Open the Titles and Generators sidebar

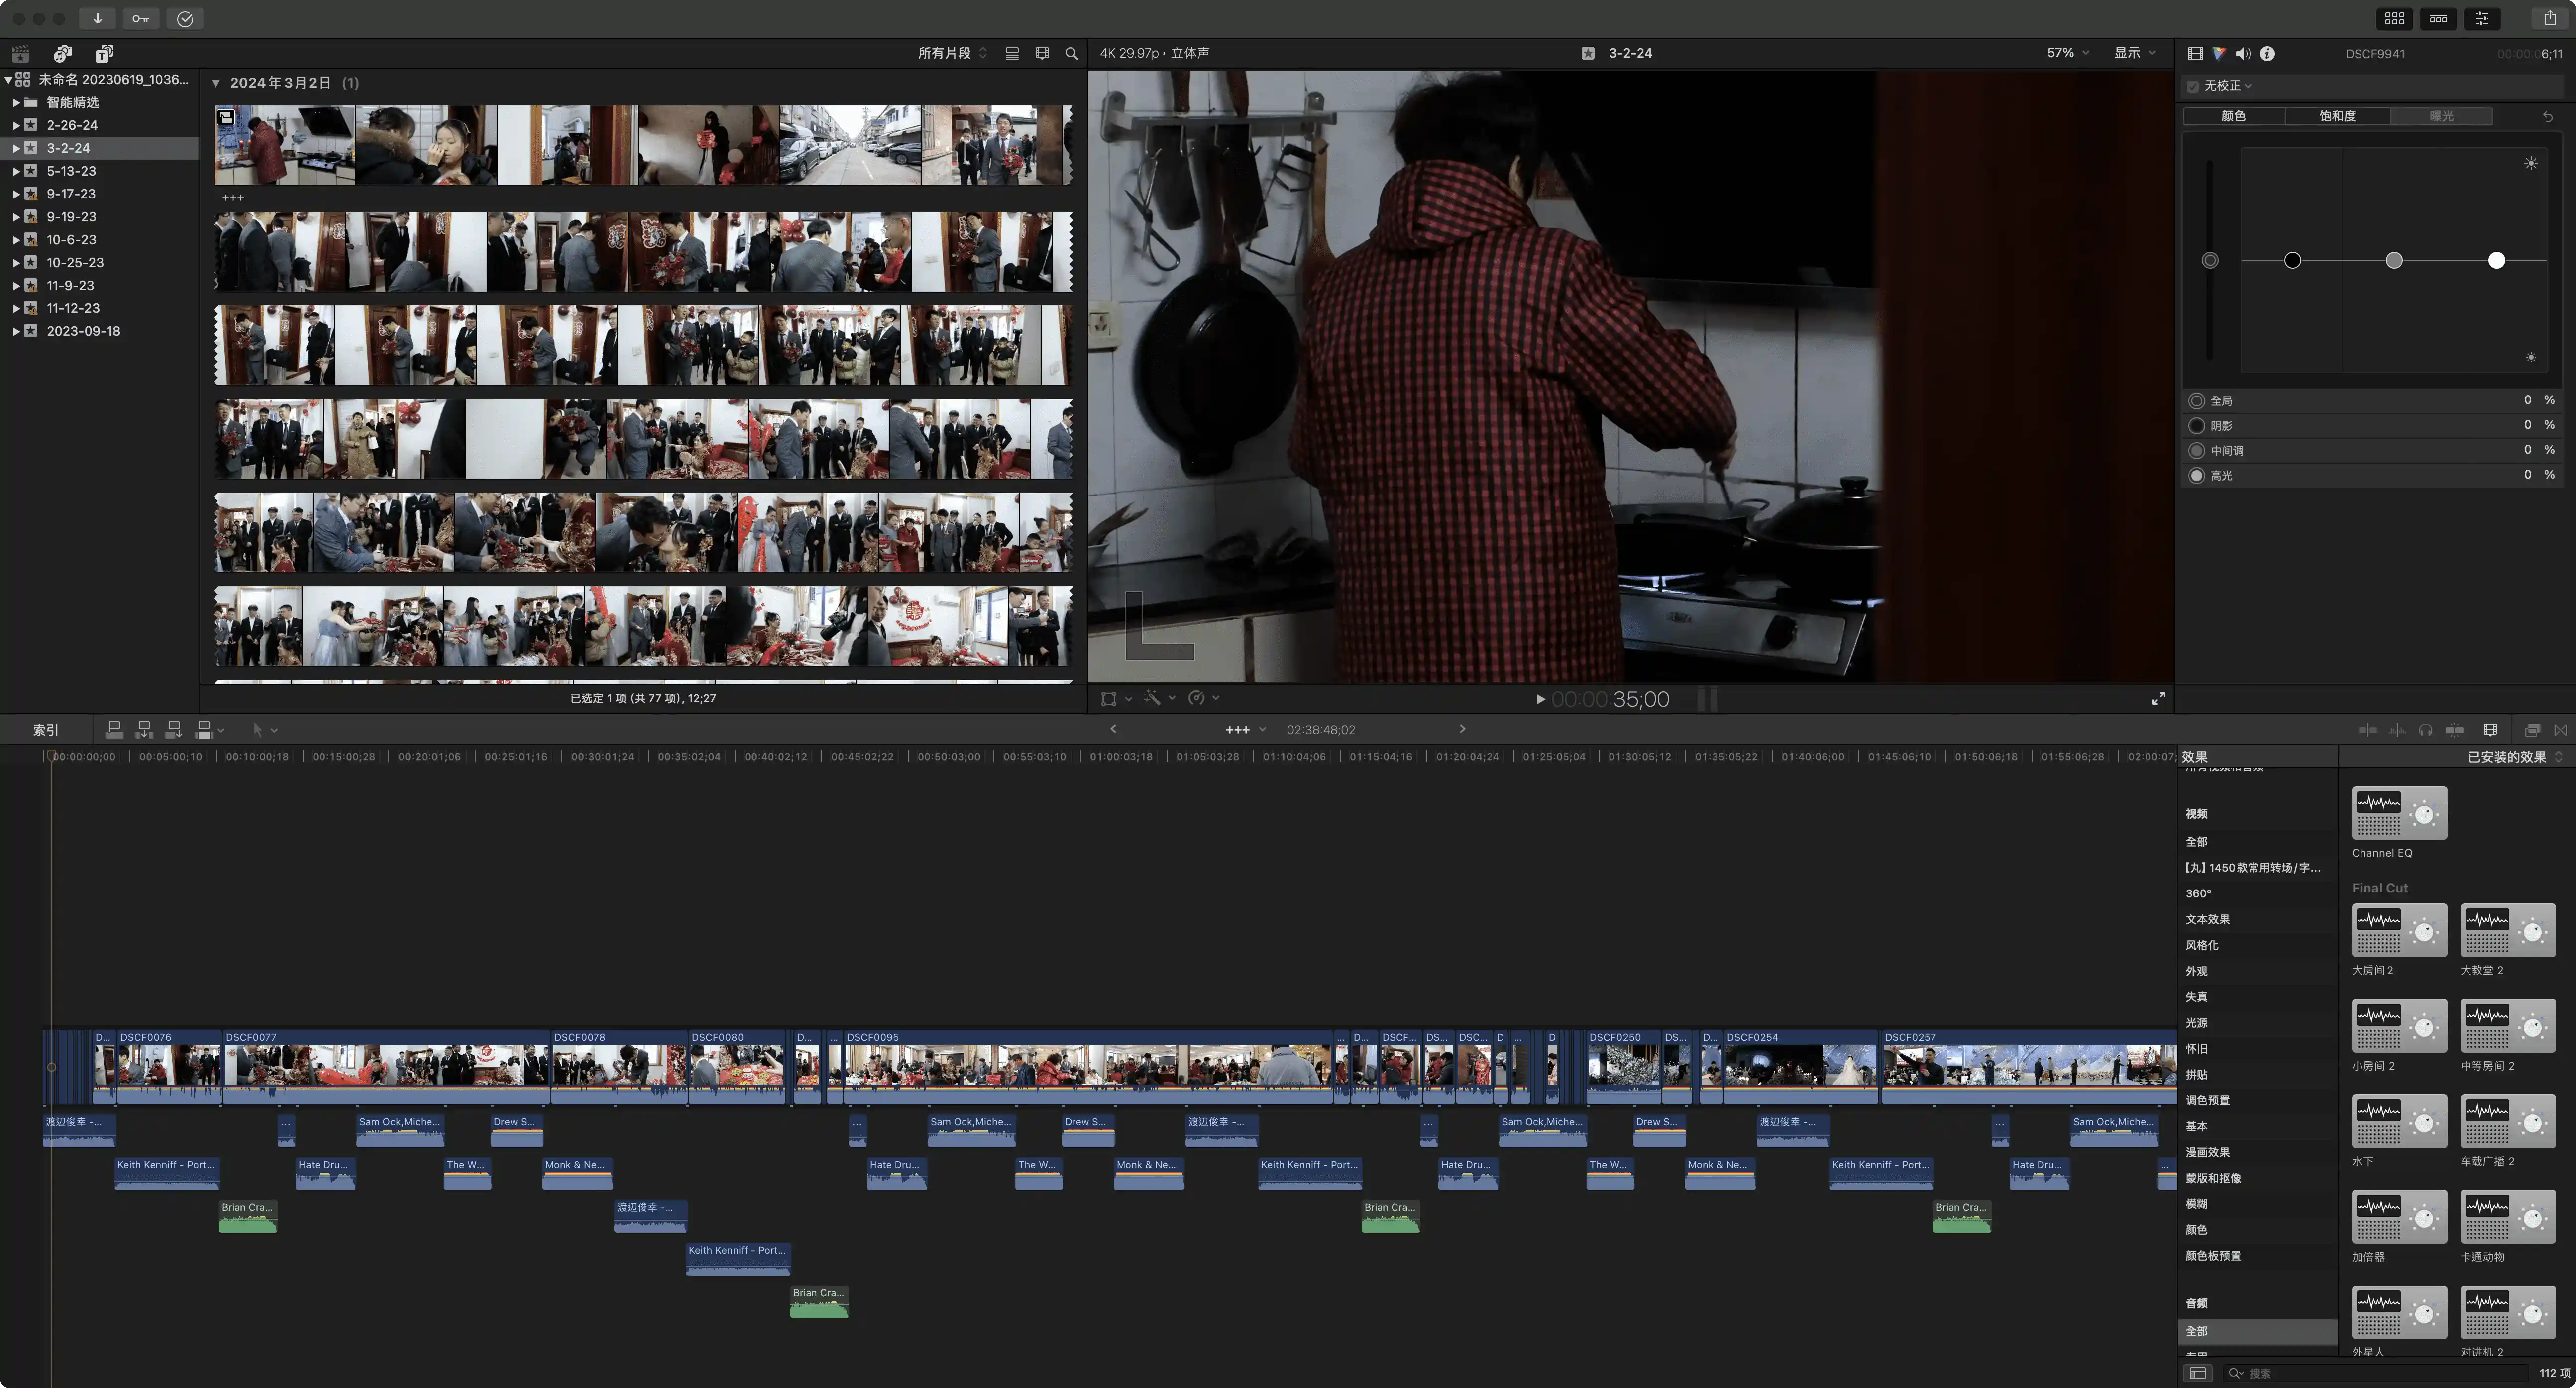(104, 53)
